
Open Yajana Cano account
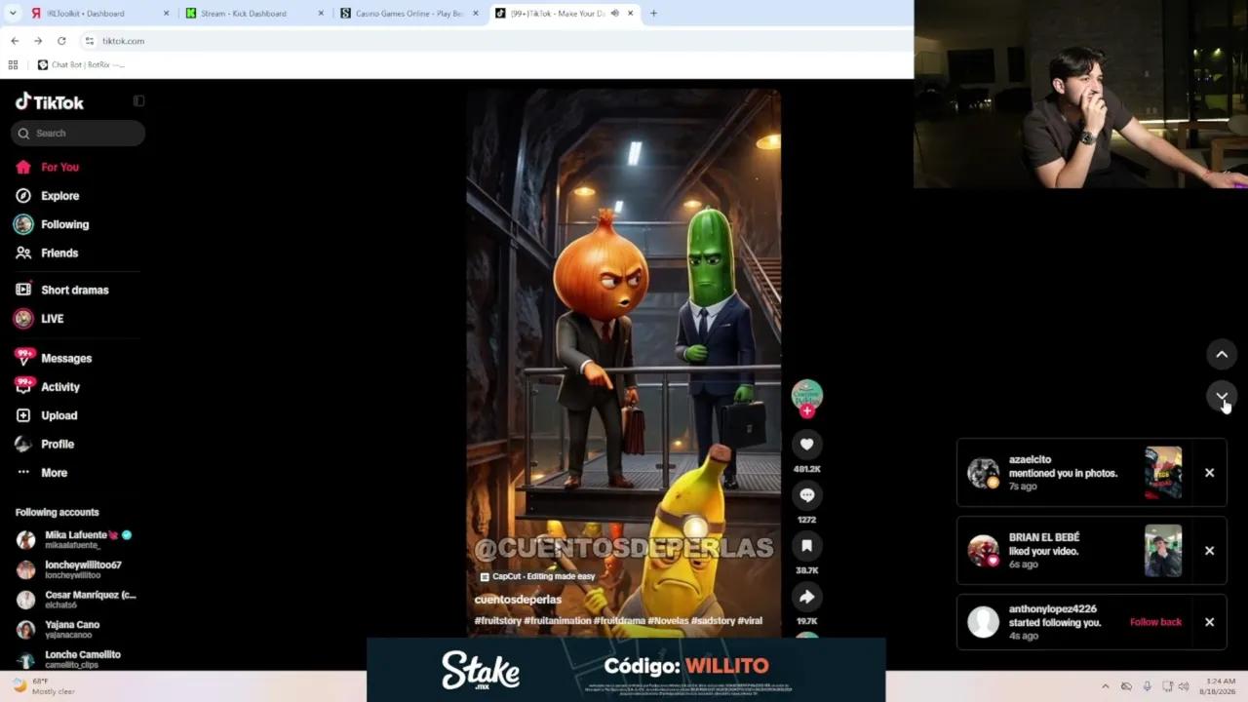click(x=58, y=629)
